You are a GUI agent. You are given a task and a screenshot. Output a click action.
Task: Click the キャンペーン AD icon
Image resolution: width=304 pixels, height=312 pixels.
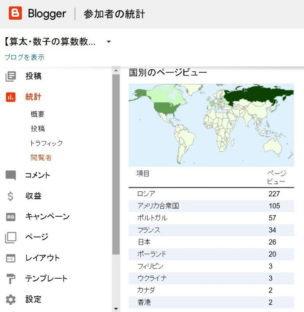pos(11,217)
